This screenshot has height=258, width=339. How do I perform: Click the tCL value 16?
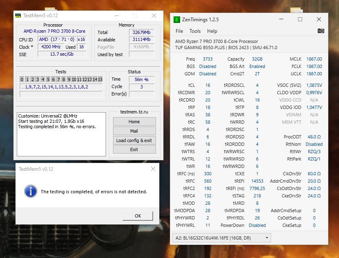click(208, 85)
